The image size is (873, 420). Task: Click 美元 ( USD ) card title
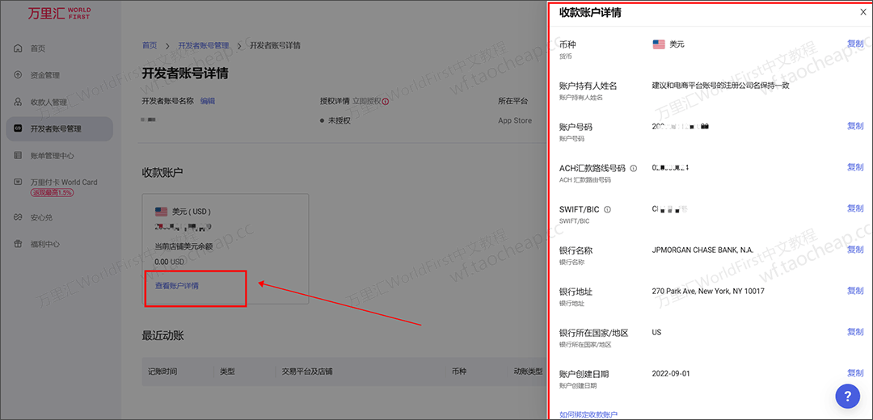tap(192, 212)
